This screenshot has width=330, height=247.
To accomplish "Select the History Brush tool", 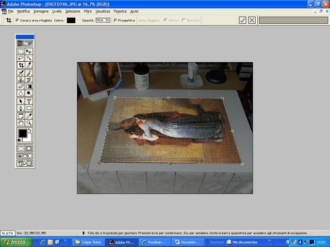I will click(29, 80).
